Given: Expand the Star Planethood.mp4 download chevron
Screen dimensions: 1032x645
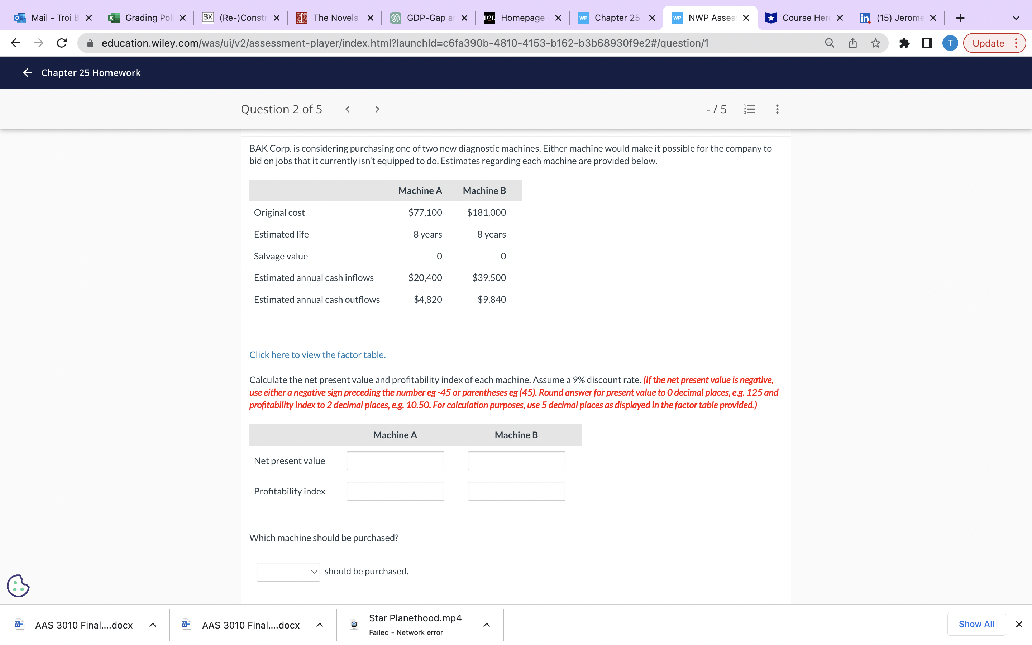Looking at the screenshot, I should click(x=487, y=625).
